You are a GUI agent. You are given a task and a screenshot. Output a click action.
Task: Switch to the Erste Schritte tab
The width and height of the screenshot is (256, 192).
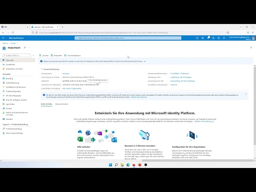point(46,104)
